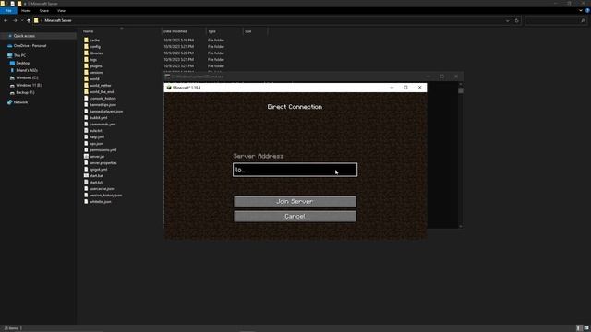Click the Minecraft window title bar icon
Screen dimensions: 591x332
[169, 88]
